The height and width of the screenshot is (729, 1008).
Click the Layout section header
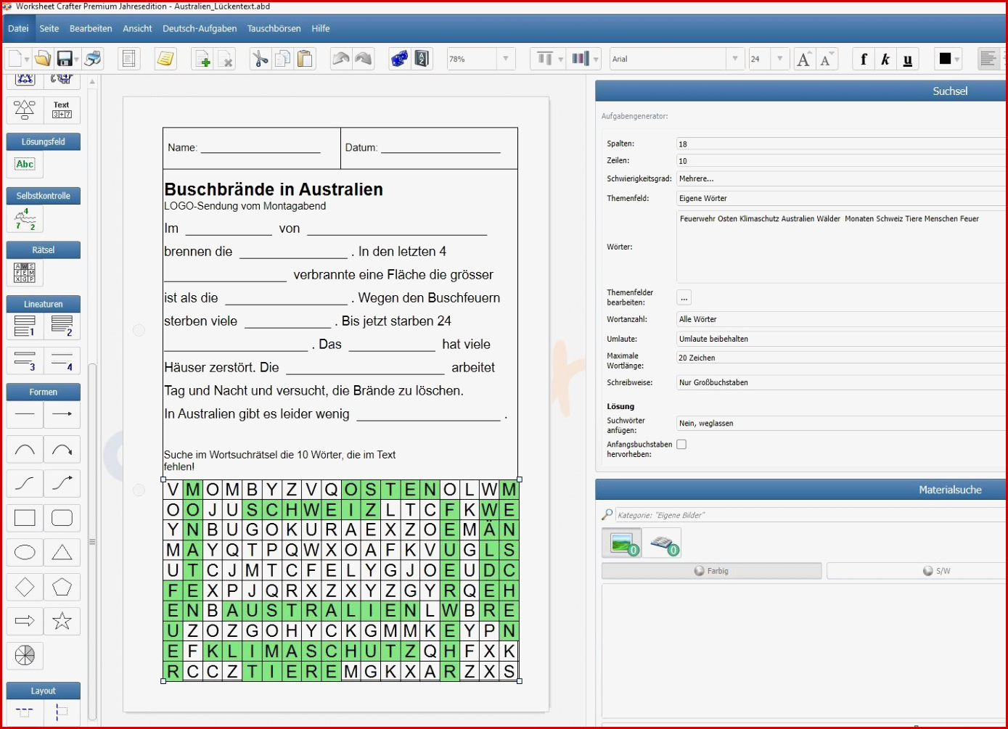tap(44, 691)
